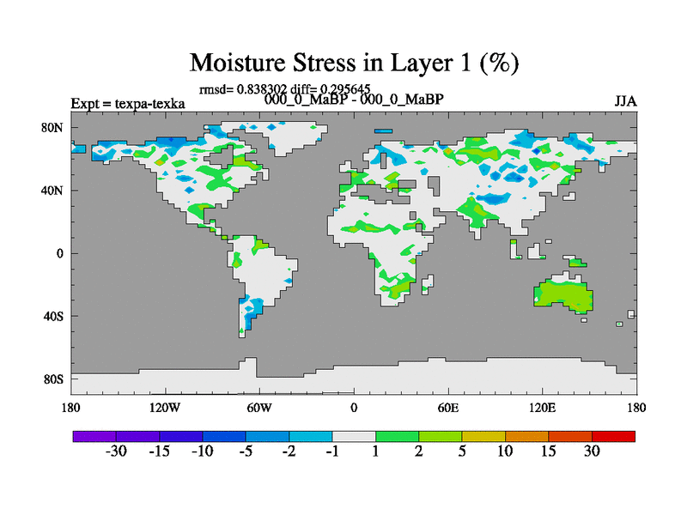Choose the cyan swatch between -2 and -1

point(310,436)
